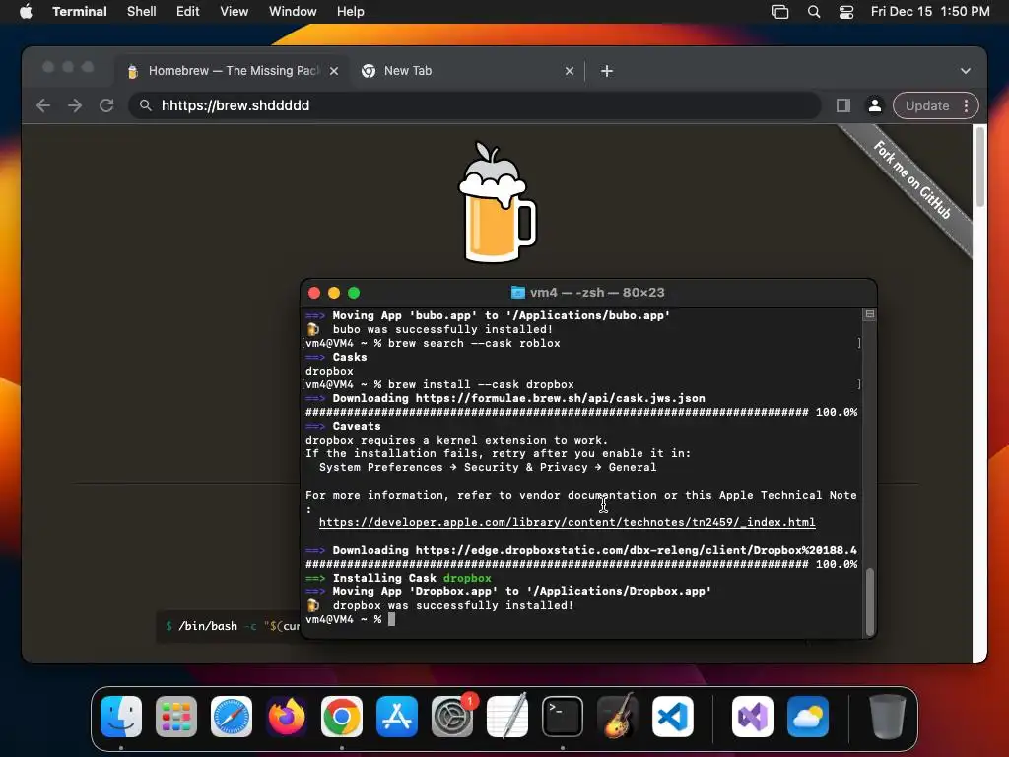Image resolution: width=1009 pixels, height=757 pixels.
Task: Open a new Chrome tab with plus
Action: 607,71
